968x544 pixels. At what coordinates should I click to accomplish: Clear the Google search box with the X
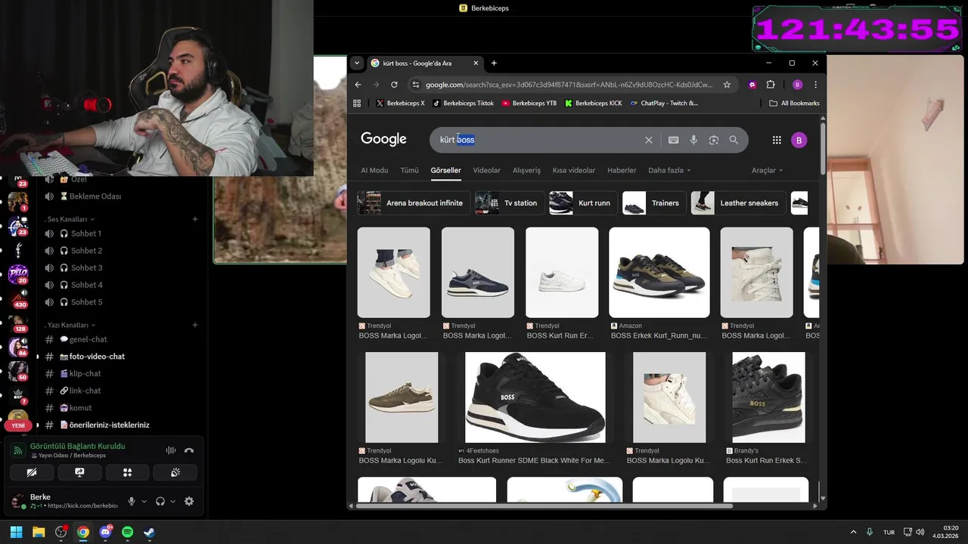(648, 140)
